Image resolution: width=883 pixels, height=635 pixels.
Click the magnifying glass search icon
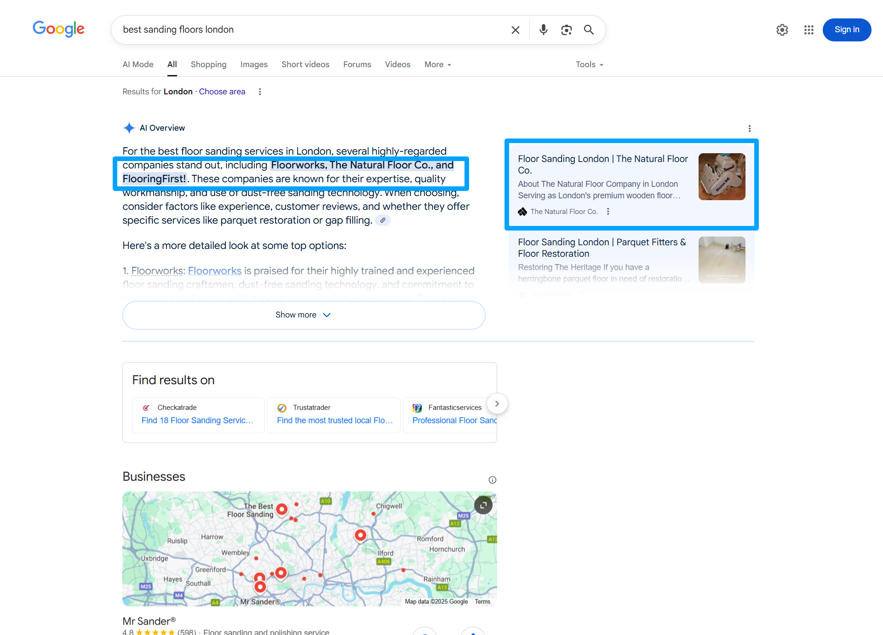[589, 30]
